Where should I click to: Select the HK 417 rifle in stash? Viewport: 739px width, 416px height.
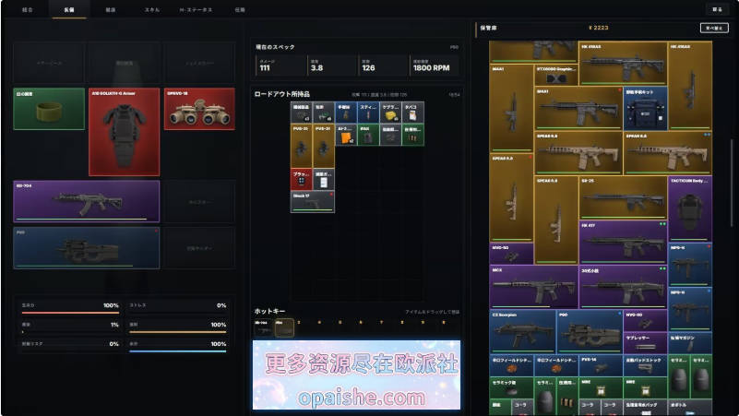pyautogui.click(x=623, y=243)
